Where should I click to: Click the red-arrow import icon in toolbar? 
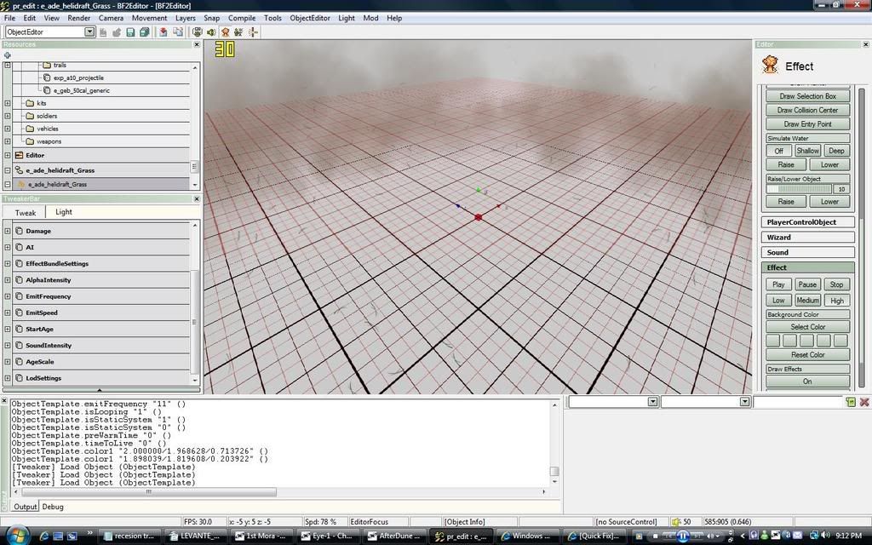coord(163,32)
